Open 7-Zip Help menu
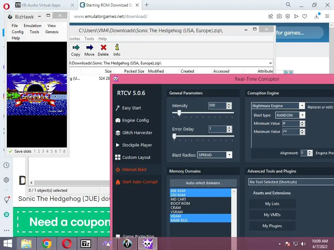Image resolution: width=334 pixels, height=250 pixels. point(102,39)
